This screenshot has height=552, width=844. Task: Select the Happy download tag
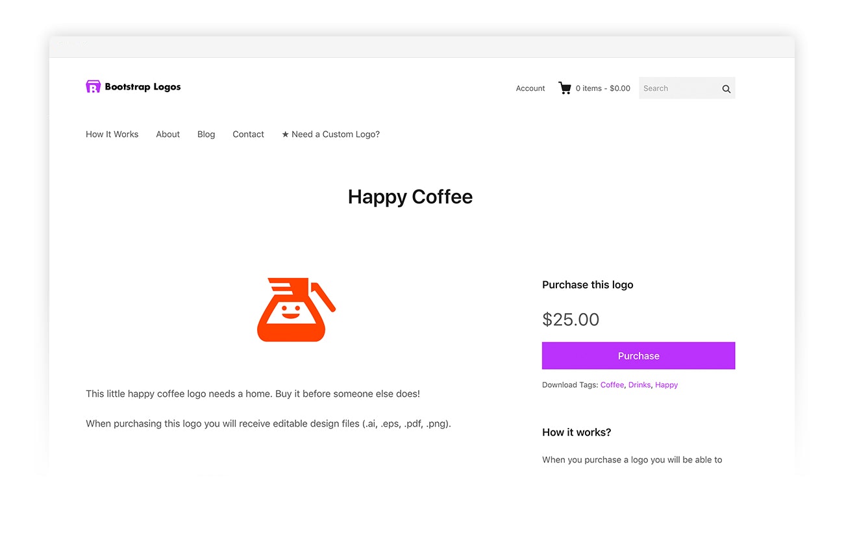(666, 384)
